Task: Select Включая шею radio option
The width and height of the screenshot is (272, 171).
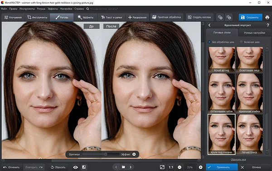Action: [x=250, y=42]
